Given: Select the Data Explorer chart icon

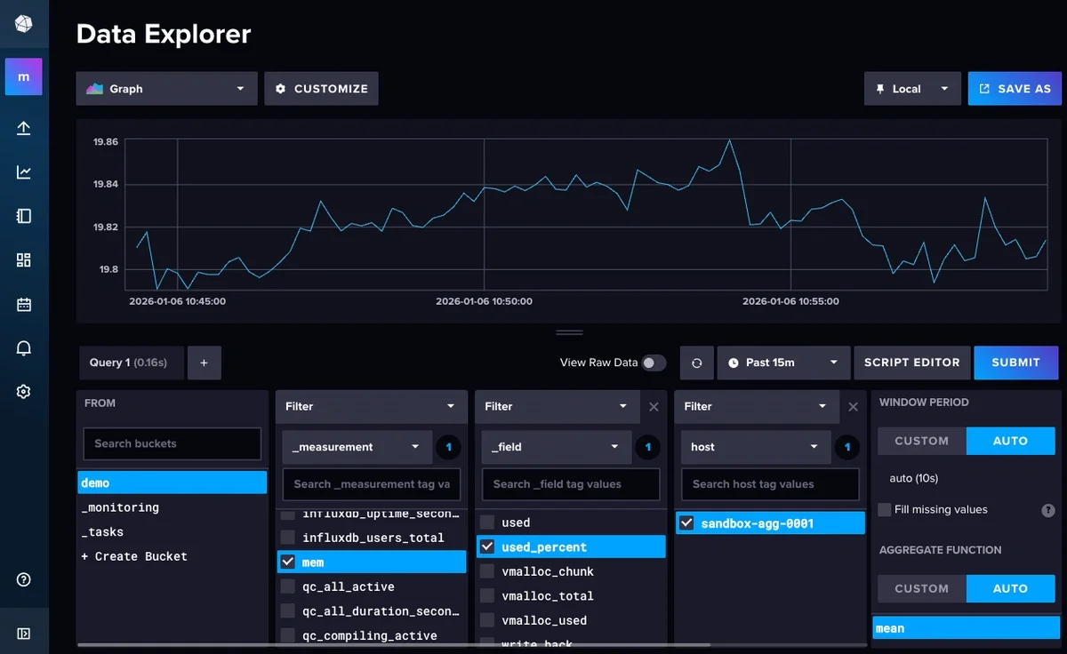Looking at the screenshot, I should 23,171.
